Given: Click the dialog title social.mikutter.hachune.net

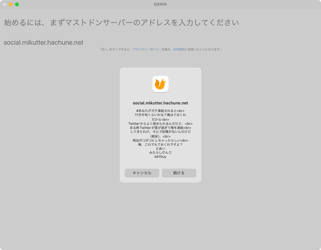Looking at the screenshot, I should coord(160,103).
